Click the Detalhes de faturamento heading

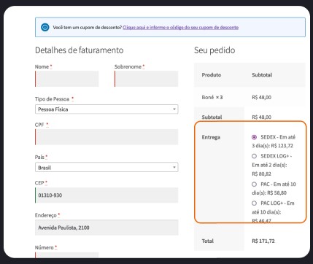pyautogui.click(x=80, y=50)
